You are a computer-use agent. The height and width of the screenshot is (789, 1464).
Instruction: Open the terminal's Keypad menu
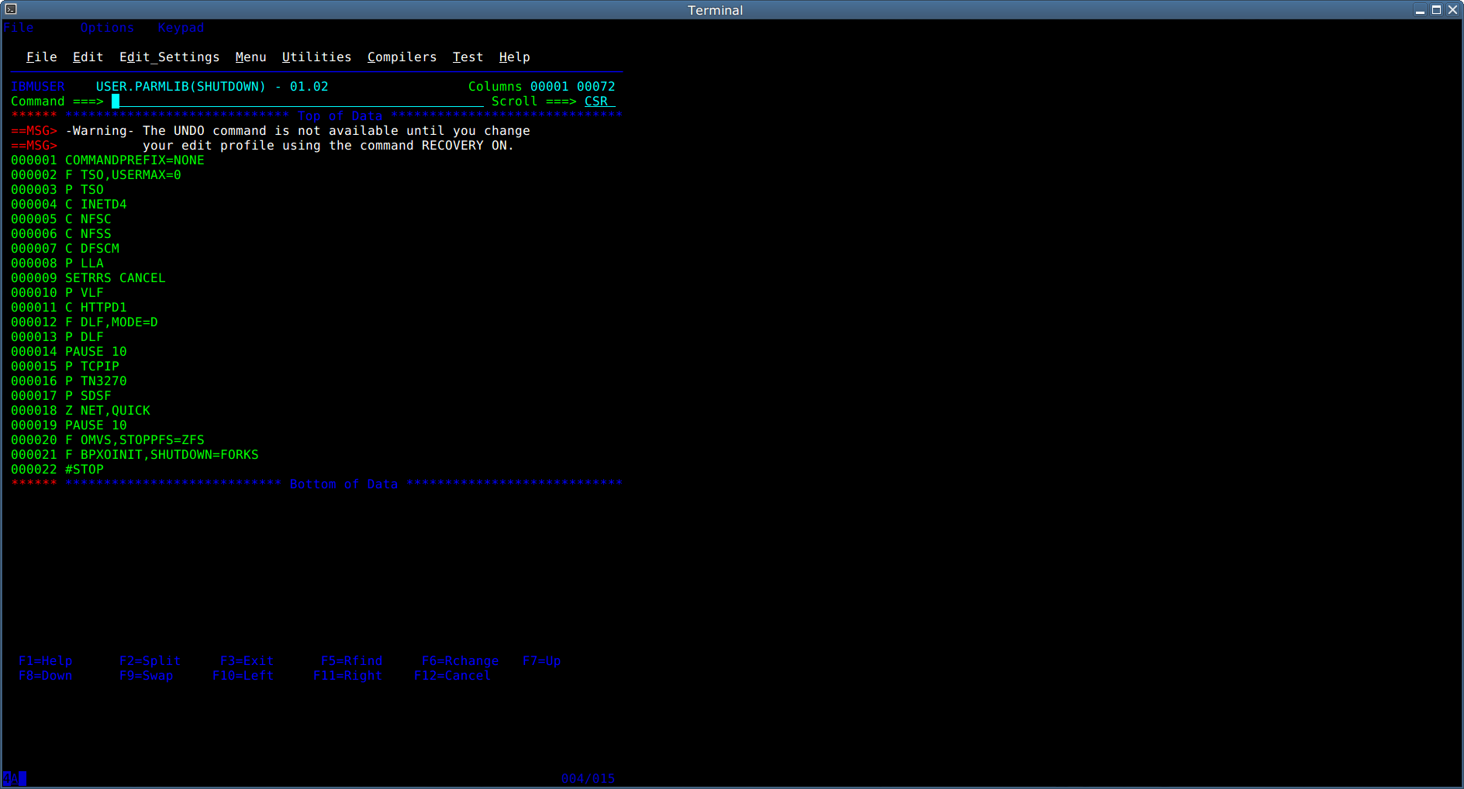coord(181,28)
